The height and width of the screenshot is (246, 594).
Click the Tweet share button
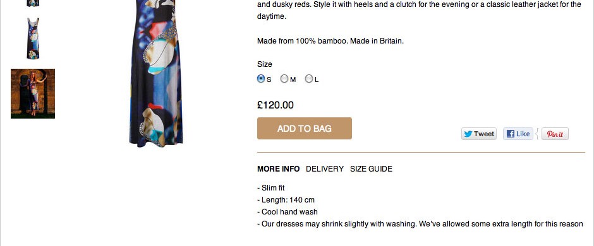479,134
